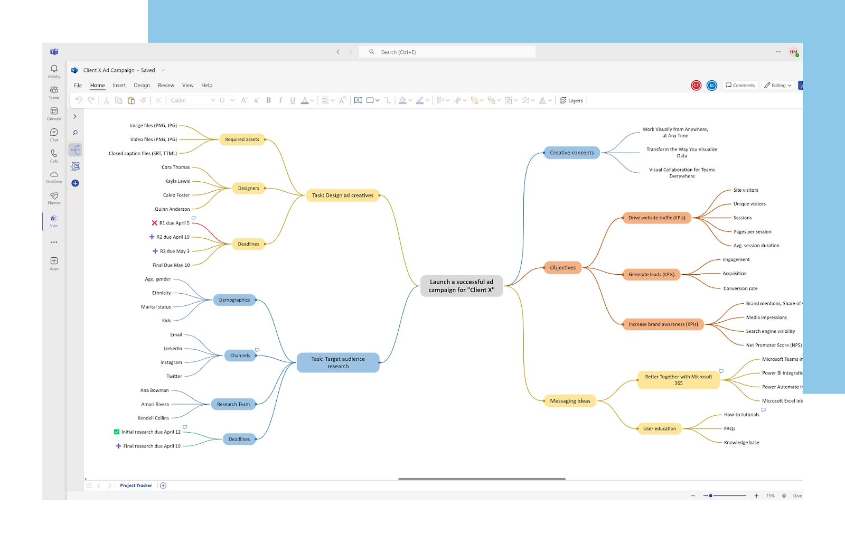
Task: Undo the last action
Action: tap(79, 100)
